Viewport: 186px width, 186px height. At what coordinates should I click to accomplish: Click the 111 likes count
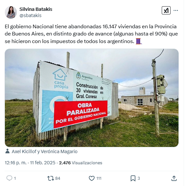click(x=99, y=178)
